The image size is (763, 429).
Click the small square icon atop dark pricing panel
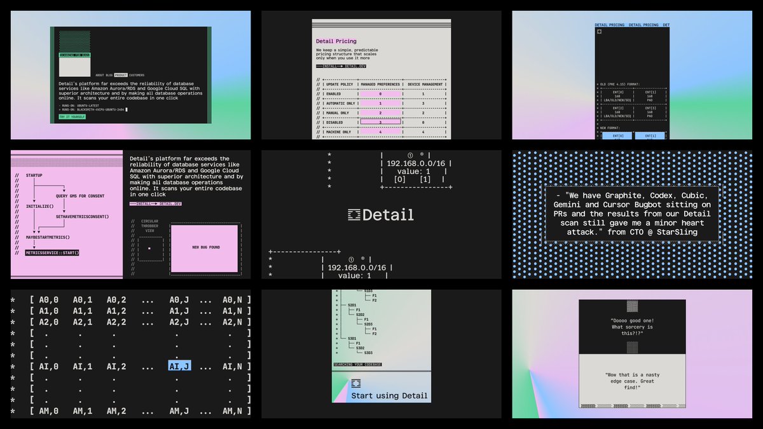600,32
